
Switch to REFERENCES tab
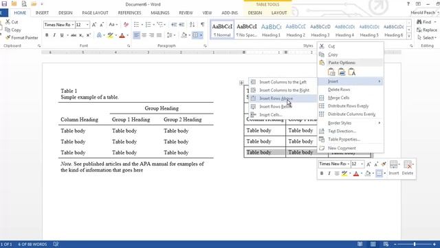(x=129, y=13)
